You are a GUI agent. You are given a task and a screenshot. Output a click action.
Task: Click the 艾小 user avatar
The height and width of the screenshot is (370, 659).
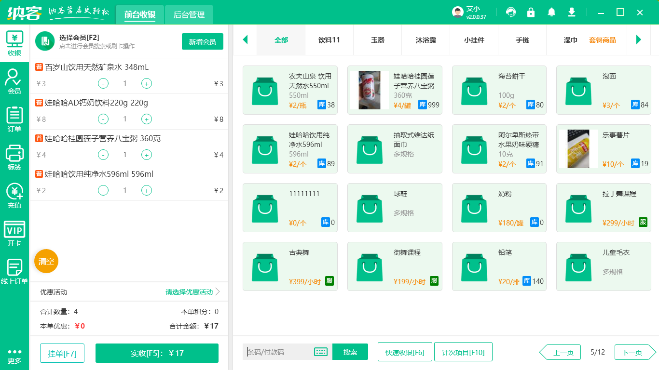tap(458, 12)
